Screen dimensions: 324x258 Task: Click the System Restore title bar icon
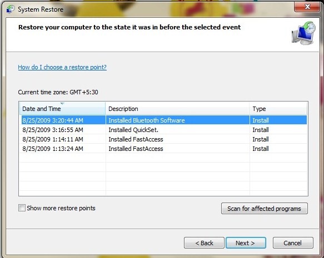point(11,9)
